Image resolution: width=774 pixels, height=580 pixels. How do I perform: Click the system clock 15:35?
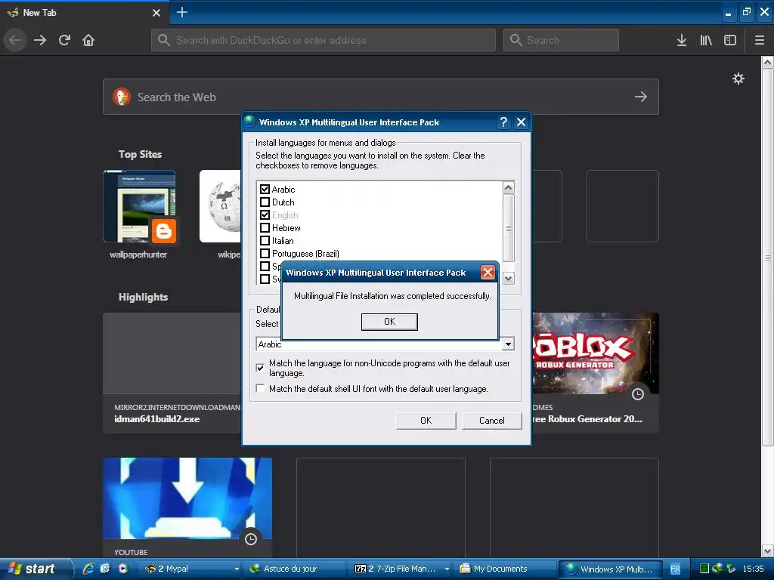[753, 569]
